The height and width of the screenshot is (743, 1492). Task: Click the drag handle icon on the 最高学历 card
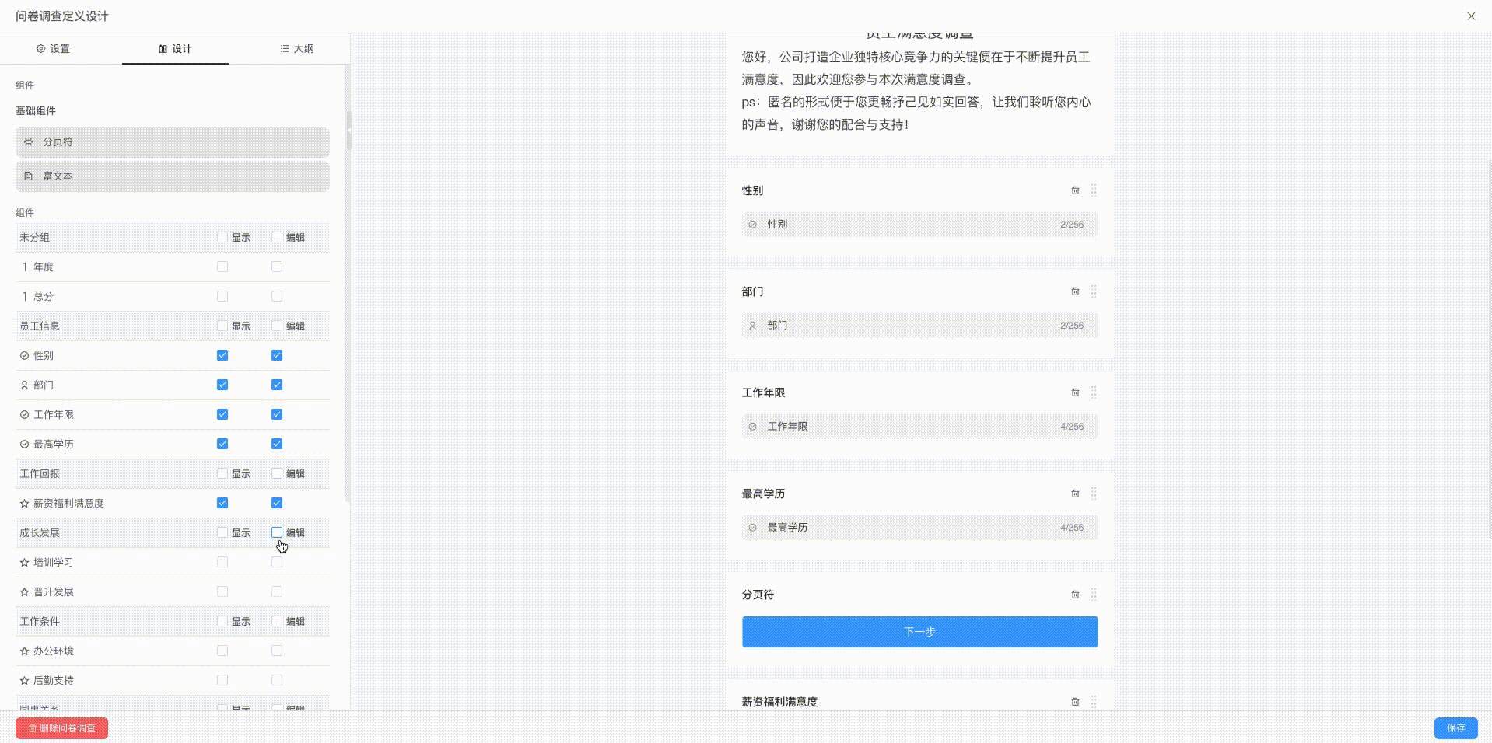(x=1094, y=494)
